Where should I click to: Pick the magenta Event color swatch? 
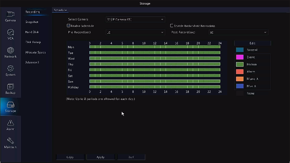(240, 57)
